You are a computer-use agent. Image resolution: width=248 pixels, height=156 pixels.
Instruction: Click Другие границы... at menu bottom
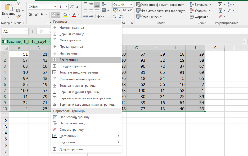coord(73,149)
